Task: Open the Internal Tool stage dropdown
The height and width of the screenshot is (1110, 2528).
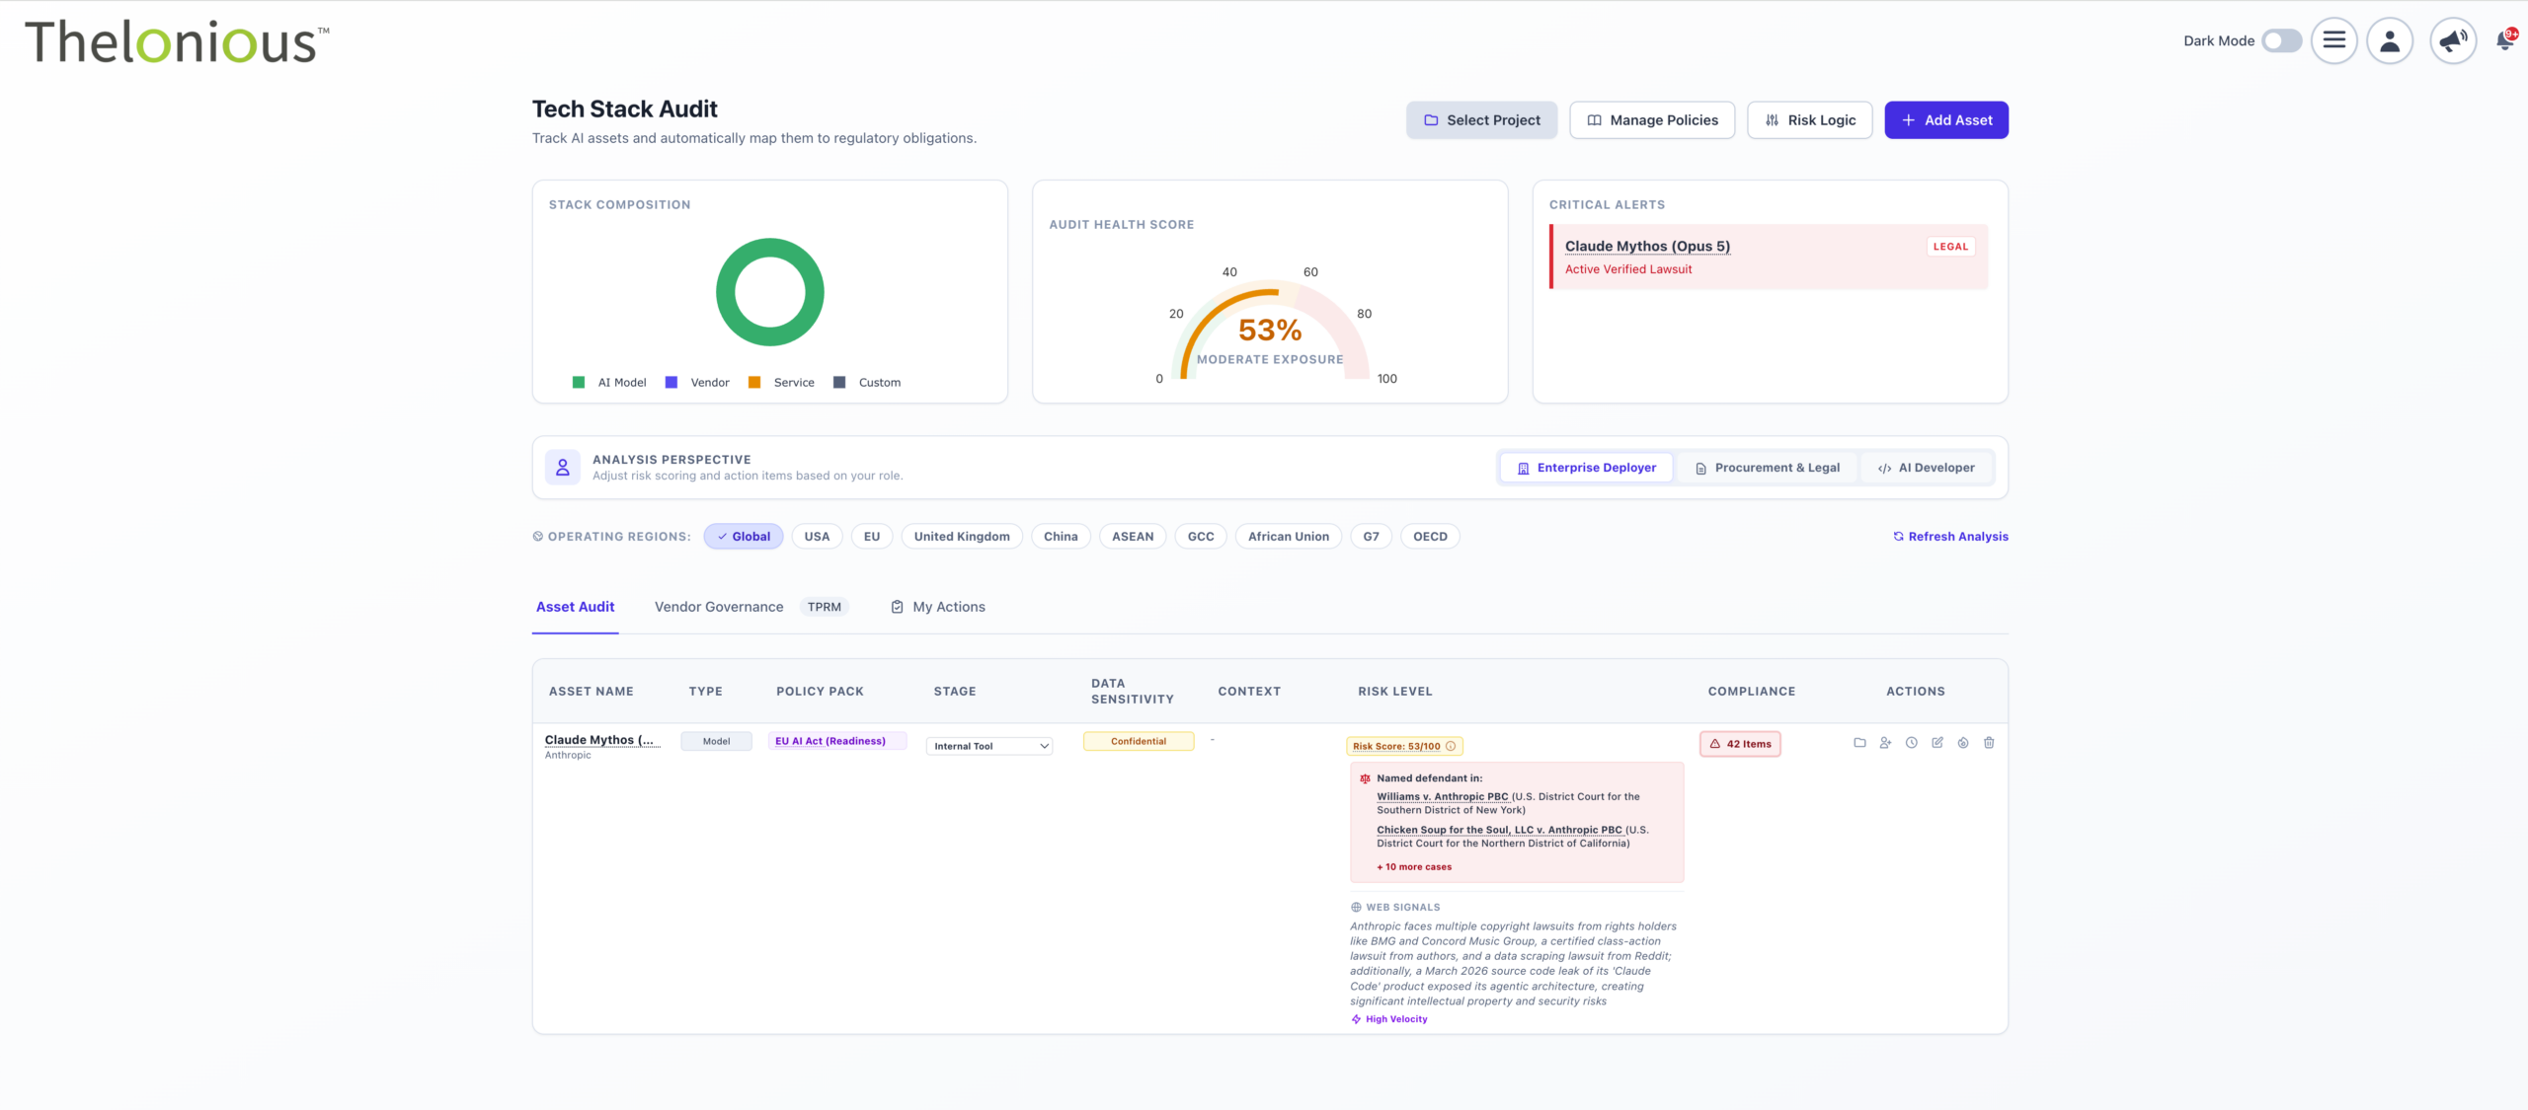Action: (x=989, y=746)
